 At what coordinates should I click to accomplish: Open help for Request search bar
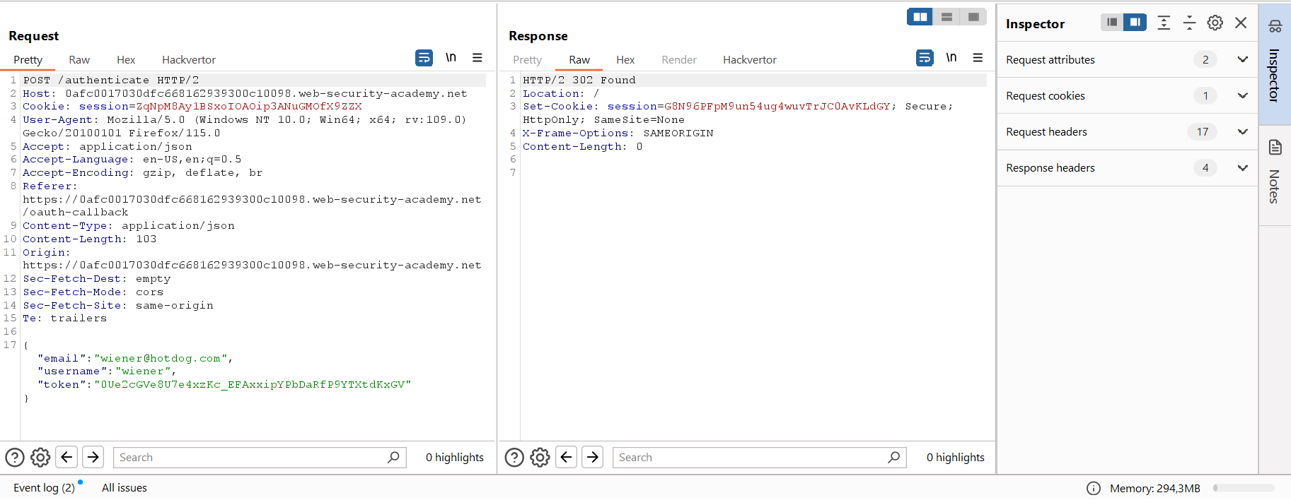tap(15, 458)
